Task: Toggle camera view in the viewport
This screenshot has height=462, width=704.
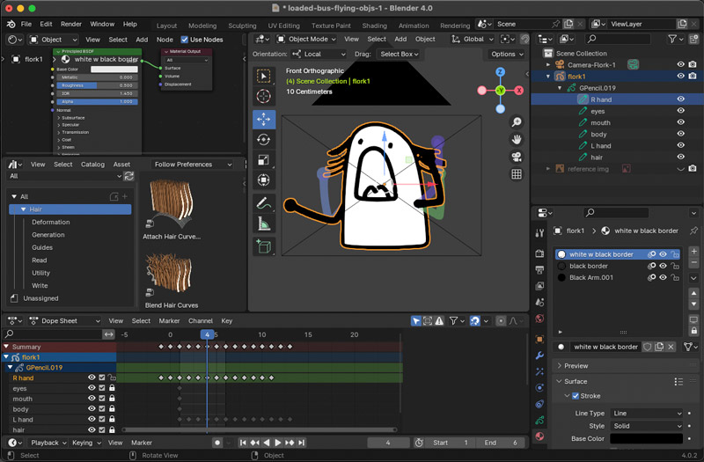Action: pyautogui.click(x=517, y=157)
